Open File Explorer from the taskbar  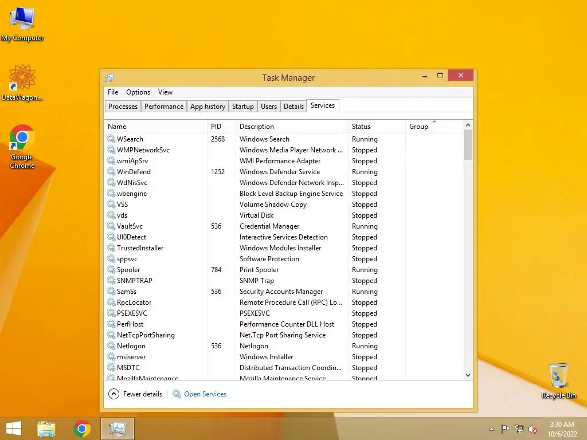46,429
